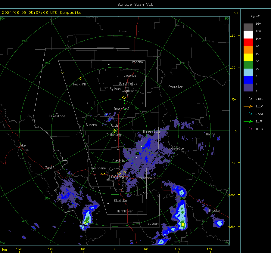Image resolution: width=271 pixels, height=253 pixels.
Task: Click the green 31JP arrow in legend
Action: 248,122
